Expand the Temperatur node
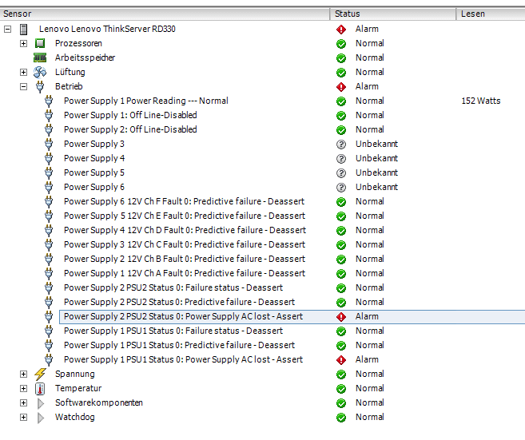This screenshot has height=440, width=525. tap(23, 388)
